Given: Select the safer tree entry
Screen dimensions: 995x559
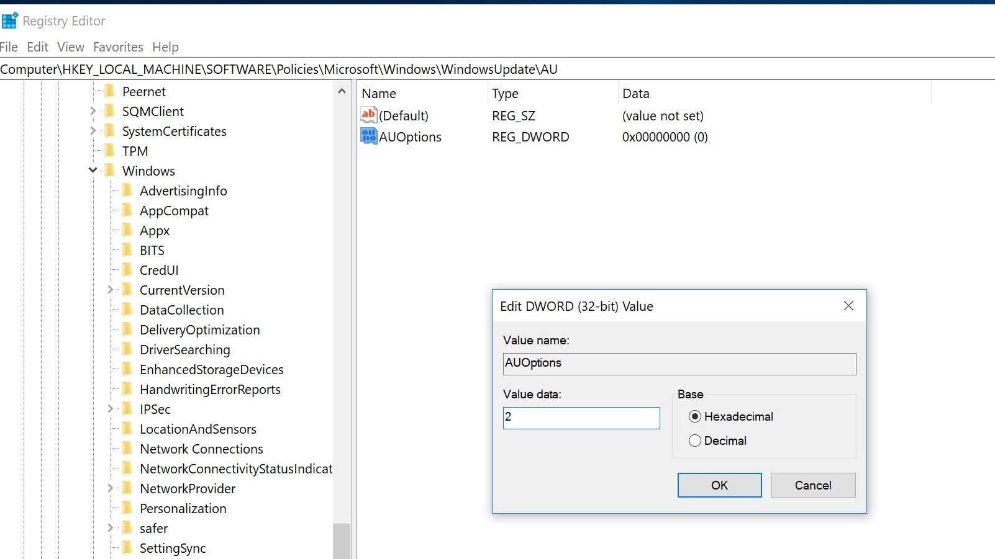Looking at the screenshot, I should pyautogui.click(x=153, y=528).
